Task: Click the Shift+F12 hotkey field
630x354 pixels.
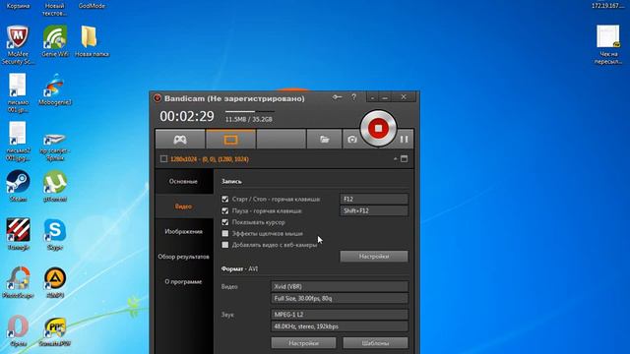Action: pyautogui.click(x=374, y=210)
